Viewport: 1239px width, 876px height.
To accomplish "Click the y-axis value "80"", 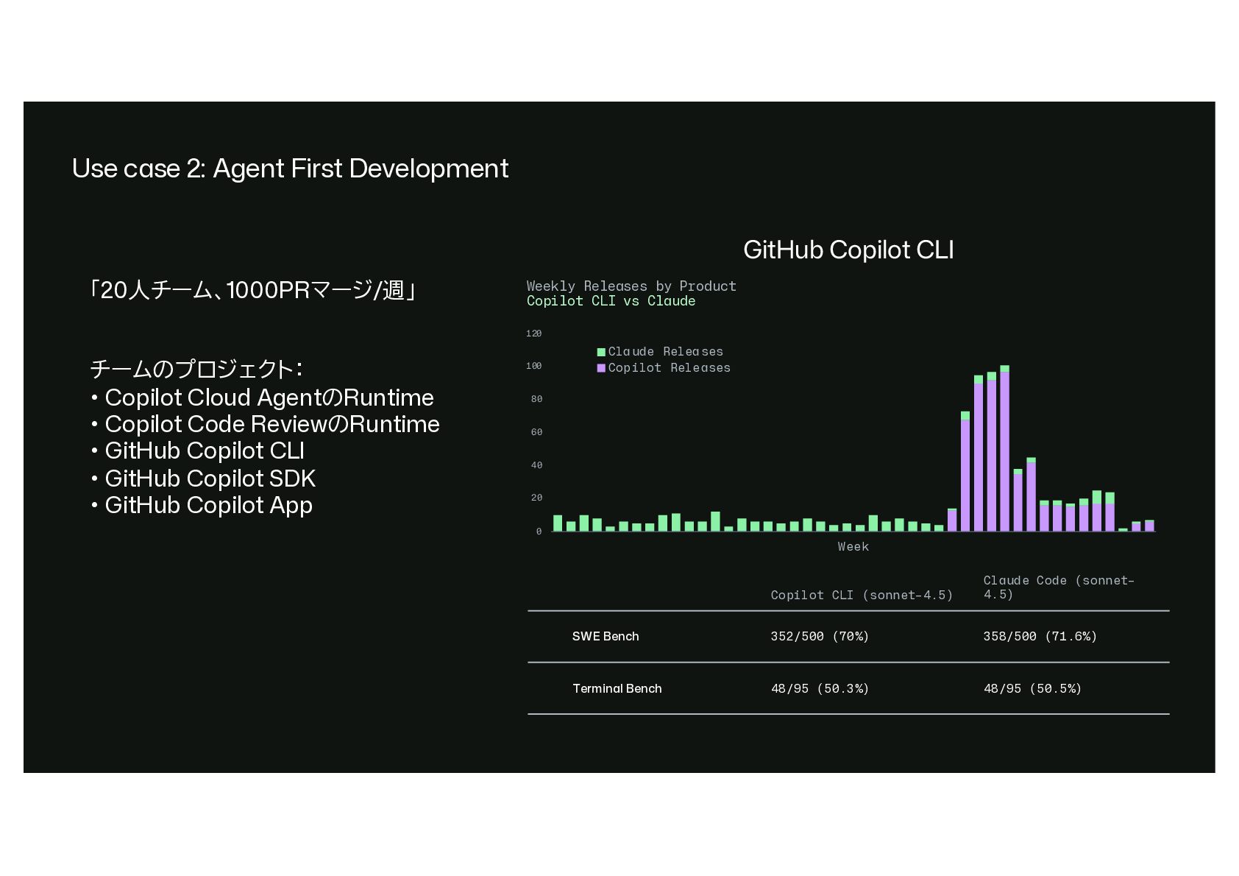I will (536, 399).
